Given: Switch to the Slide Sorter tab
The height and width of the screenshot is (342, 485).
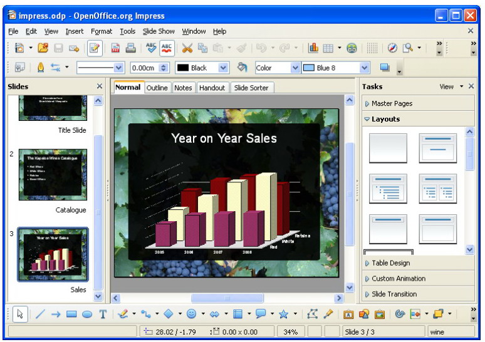Looking at the screenshot, I should tap(251, 88).
